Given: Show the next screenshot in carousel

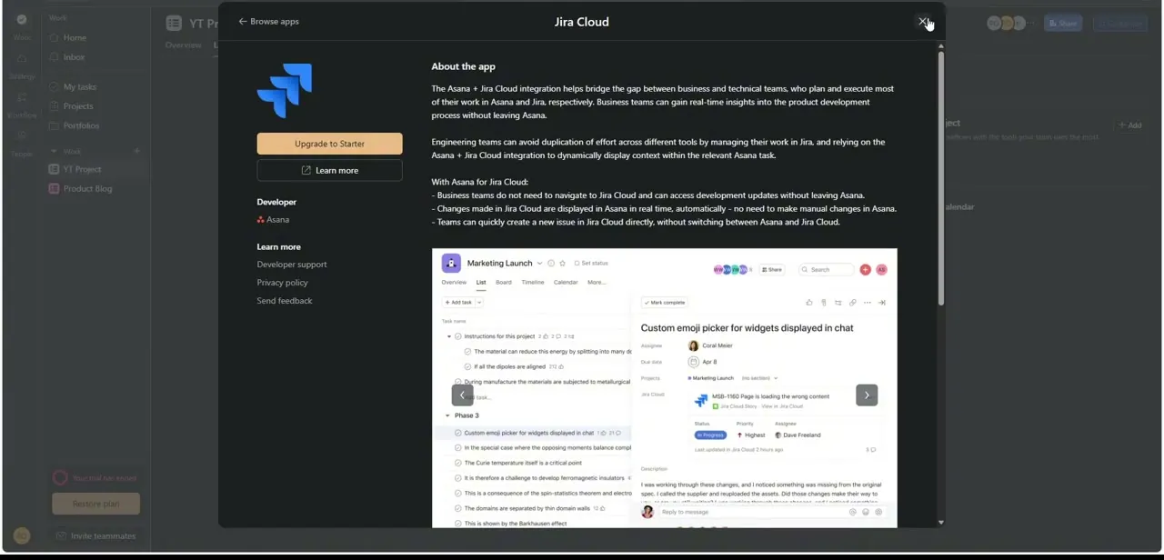Looking at the screenshot, I should (867, 395).
